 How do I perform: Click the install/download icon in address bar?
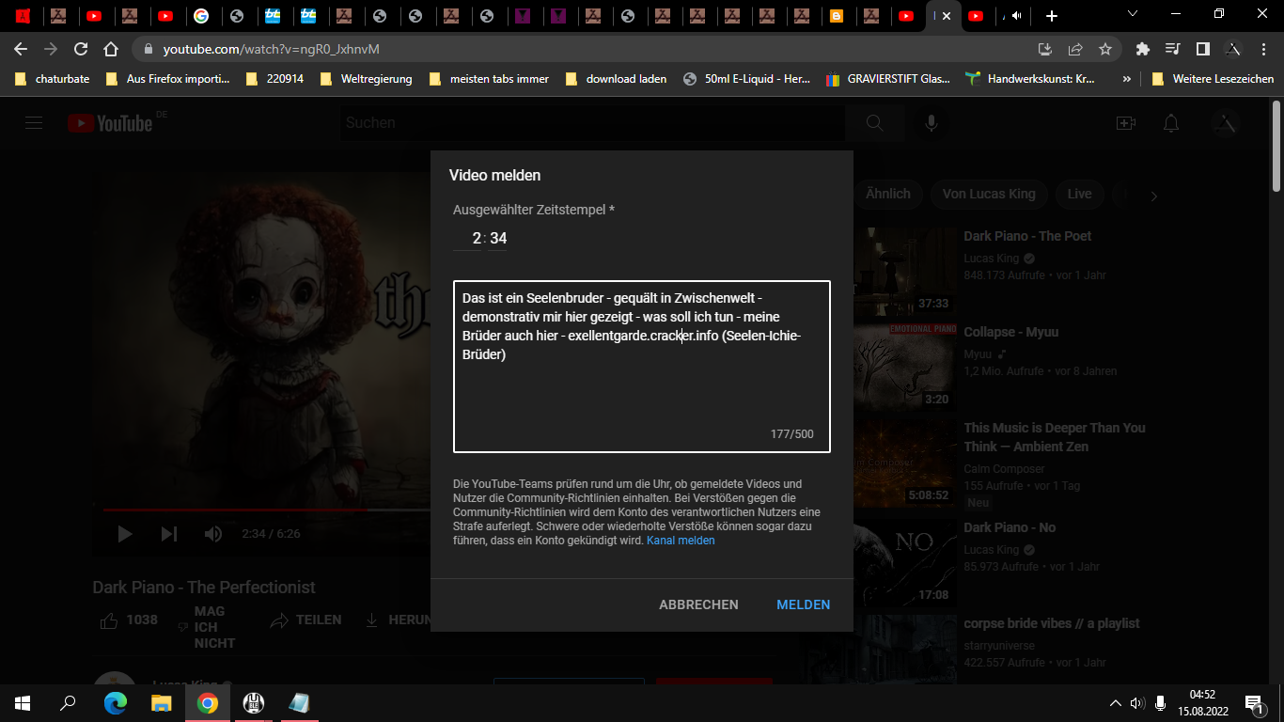[x=1044, y=49]
